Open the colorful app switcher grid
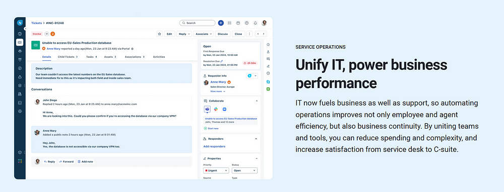The image size is (504, 192). coord(20,161)
